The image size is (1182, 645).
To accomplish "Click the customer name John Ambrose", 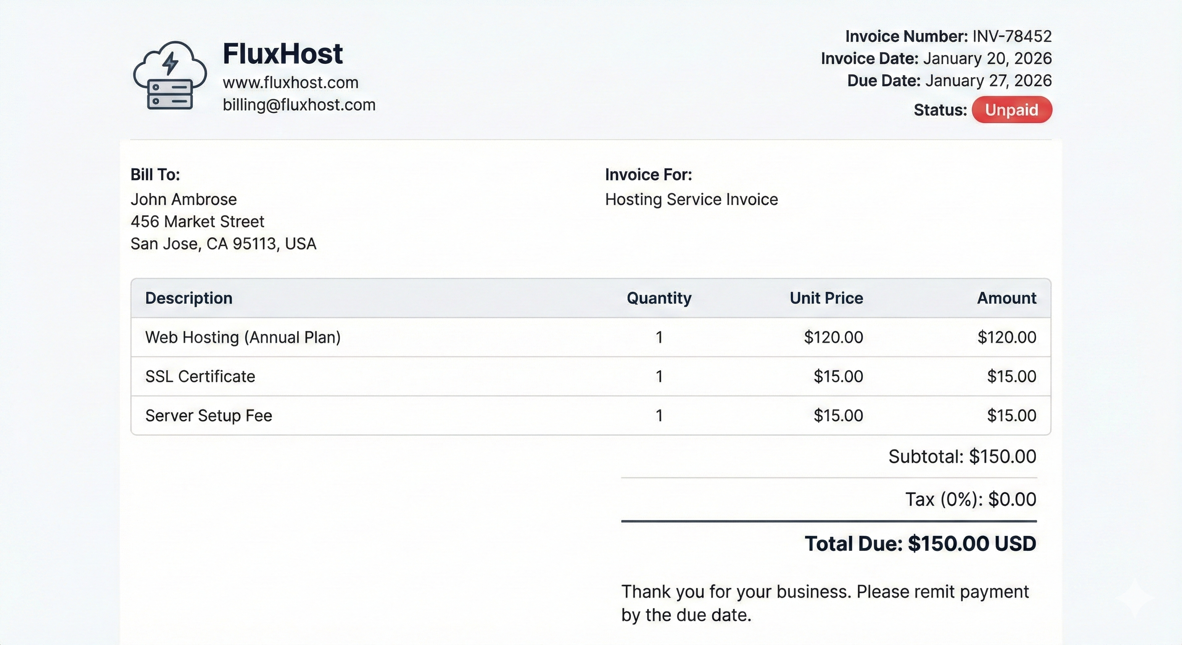I will pos(183,199).
